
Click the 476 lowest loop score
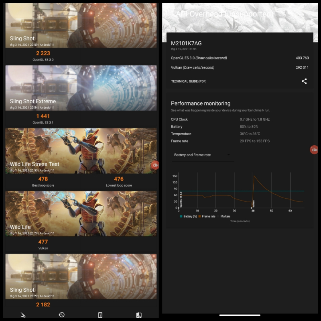119,179
